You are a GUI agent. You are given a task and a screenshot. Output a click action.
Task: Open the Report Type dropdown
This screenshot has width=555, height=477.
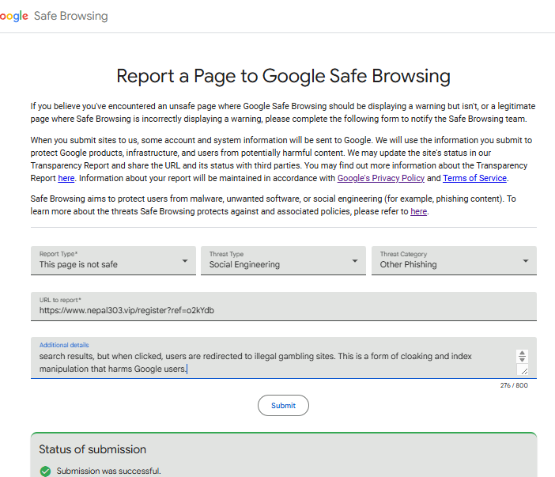point(113,260)
